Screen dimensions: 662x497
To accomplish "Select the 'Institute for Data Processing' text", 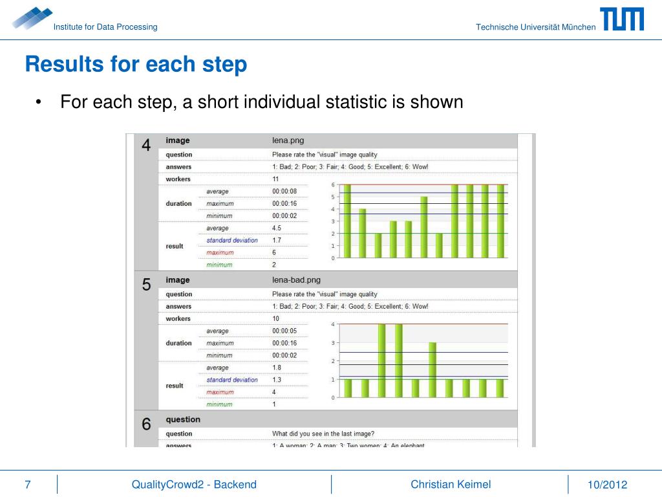I will pyautogui.click(x=105, y=27).
